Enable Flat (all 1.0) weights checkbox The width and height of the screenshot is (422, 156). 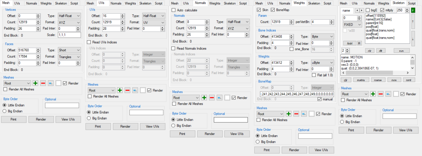coord(322,75)
